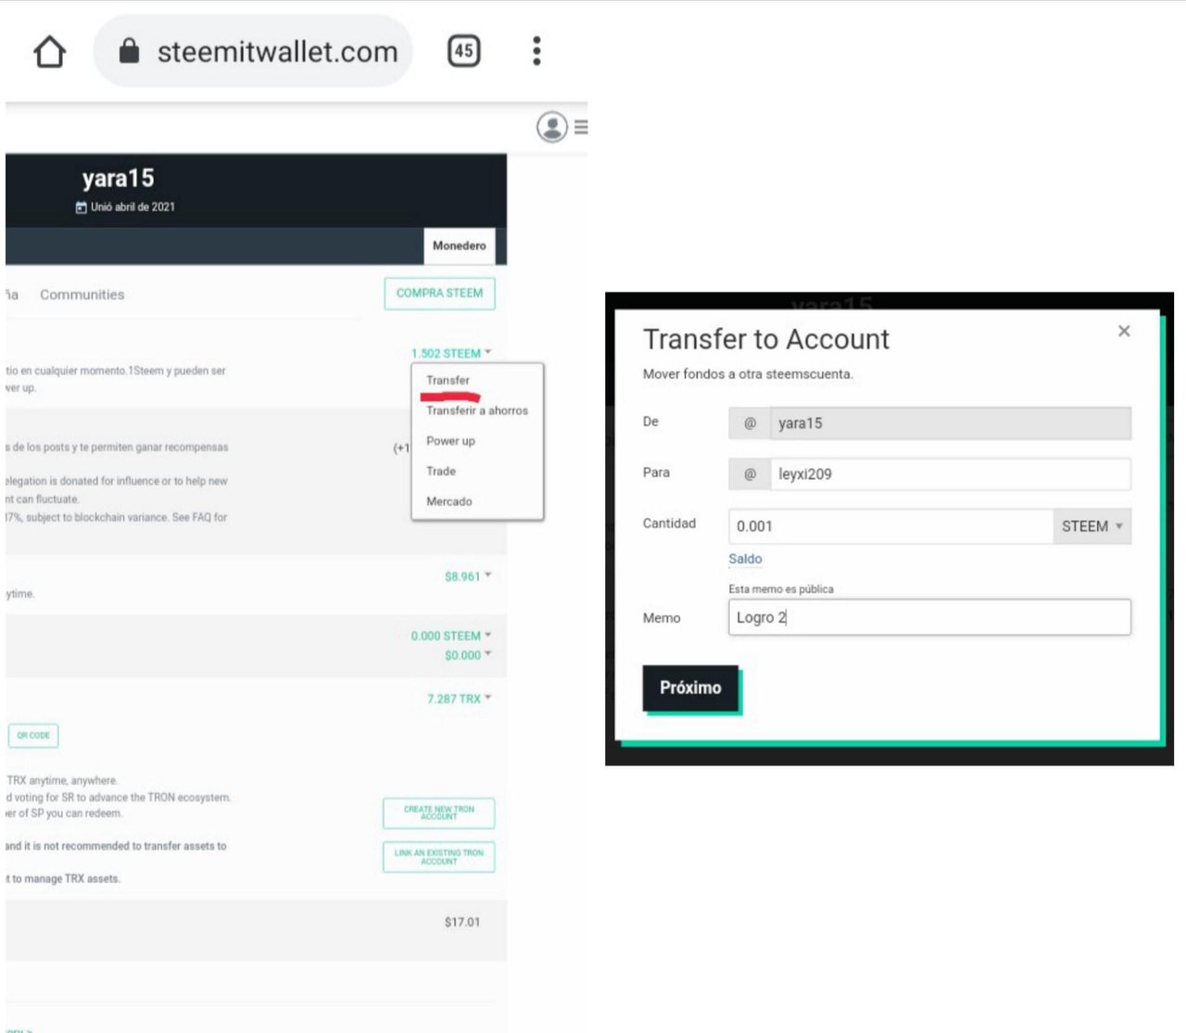
Task: Pick Trade from the dropdown menu
Action: click(x=441, y=471)
